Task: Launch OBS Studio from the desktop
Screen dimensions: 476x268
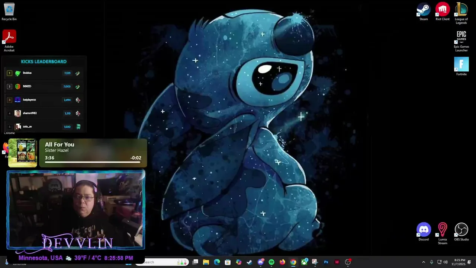Action: point(461,232)
